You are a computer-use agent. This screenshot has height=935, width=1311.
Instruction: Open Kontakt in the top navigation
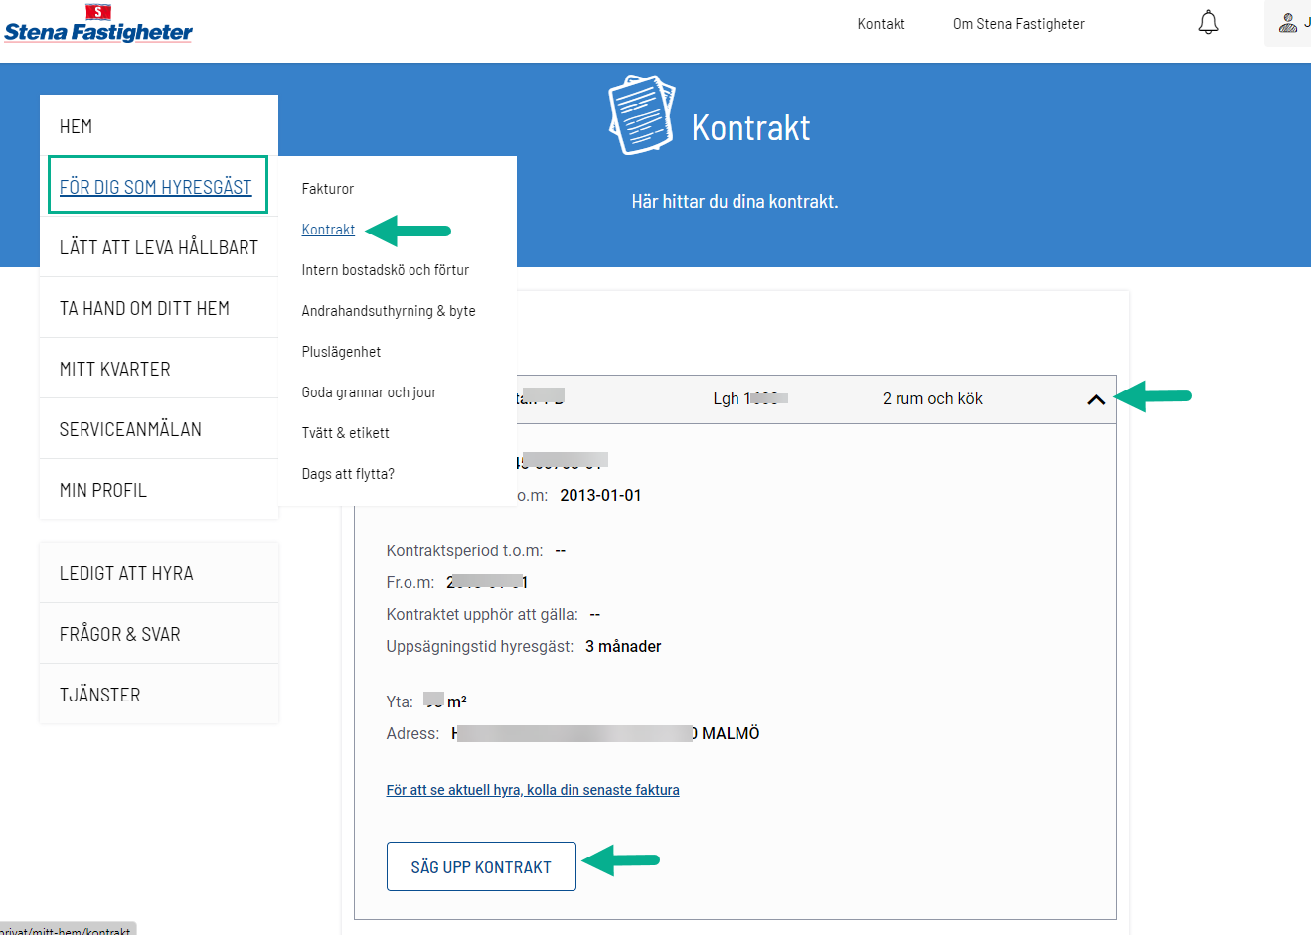click(881, 24)
